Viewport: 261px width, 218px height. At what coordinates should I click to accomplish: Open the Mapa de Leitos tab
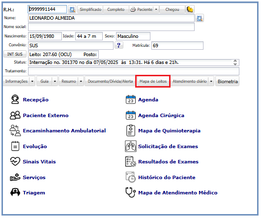point(153,81)
